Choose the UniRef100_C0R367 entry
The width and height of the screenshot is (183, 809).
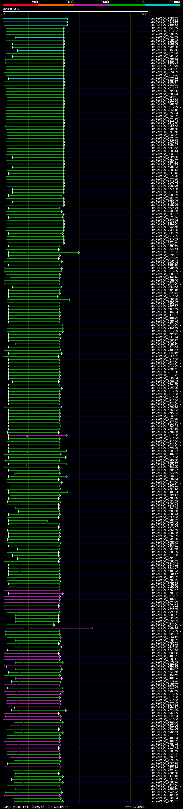click(164, 634)
